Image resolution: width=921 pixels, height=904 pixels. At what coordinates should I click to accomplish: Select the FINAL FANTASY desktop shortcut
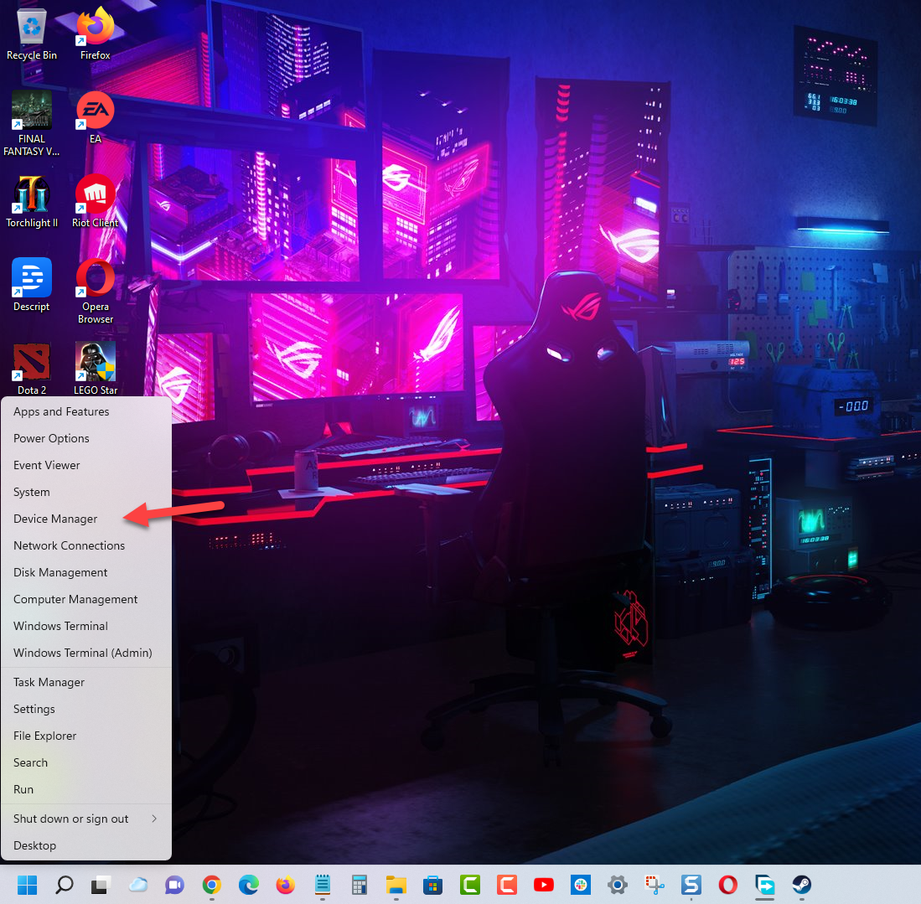pyautogui.click(x=32, y=123)
